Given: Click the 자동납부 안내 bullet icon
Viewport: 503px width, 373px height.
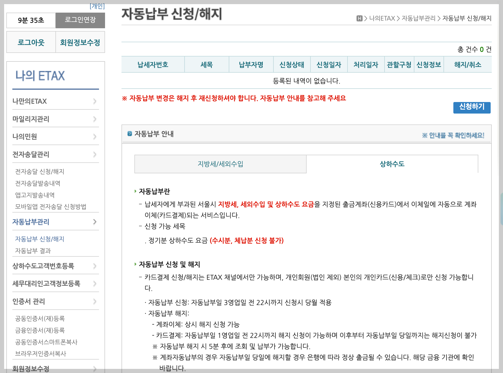Looking at the screenshot, I should point(130,134).
